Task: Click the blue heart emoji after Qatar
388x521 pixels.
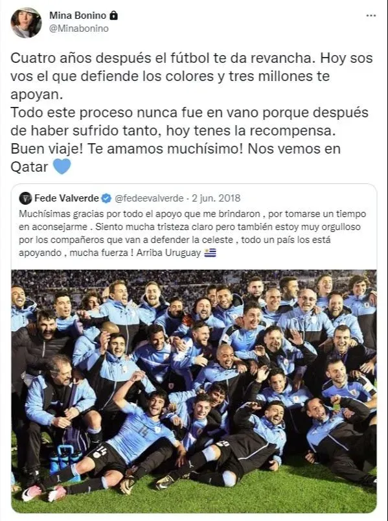Action: click(x=62, y=166)
